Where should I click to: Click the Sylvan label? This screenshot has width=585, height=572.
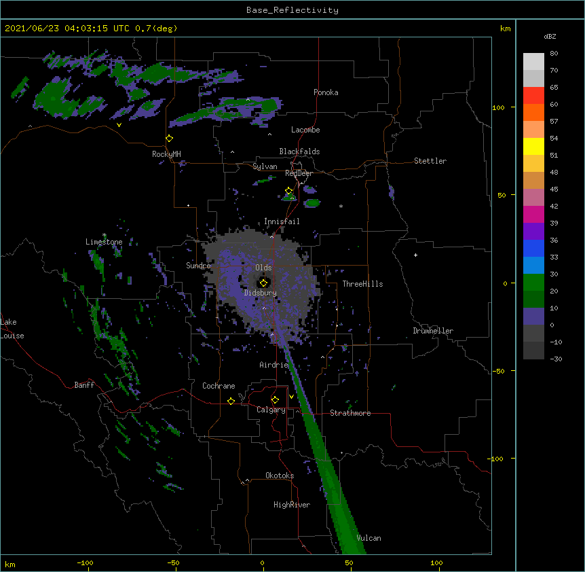tap(265, 166)
